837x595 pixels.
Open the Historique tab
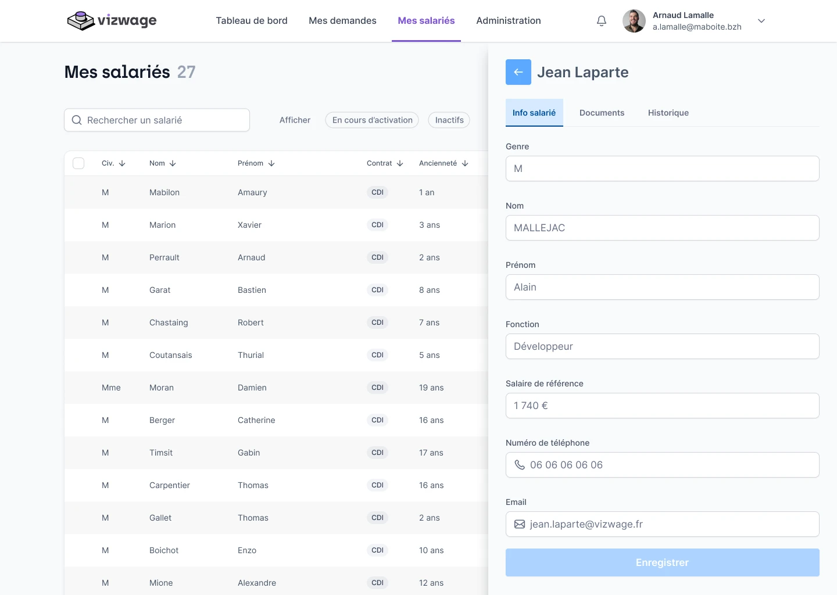668,113
